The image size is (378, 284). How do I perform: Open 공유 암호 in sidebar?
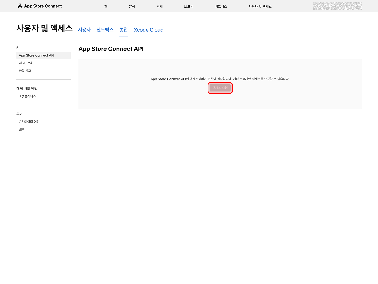[25, 70]
